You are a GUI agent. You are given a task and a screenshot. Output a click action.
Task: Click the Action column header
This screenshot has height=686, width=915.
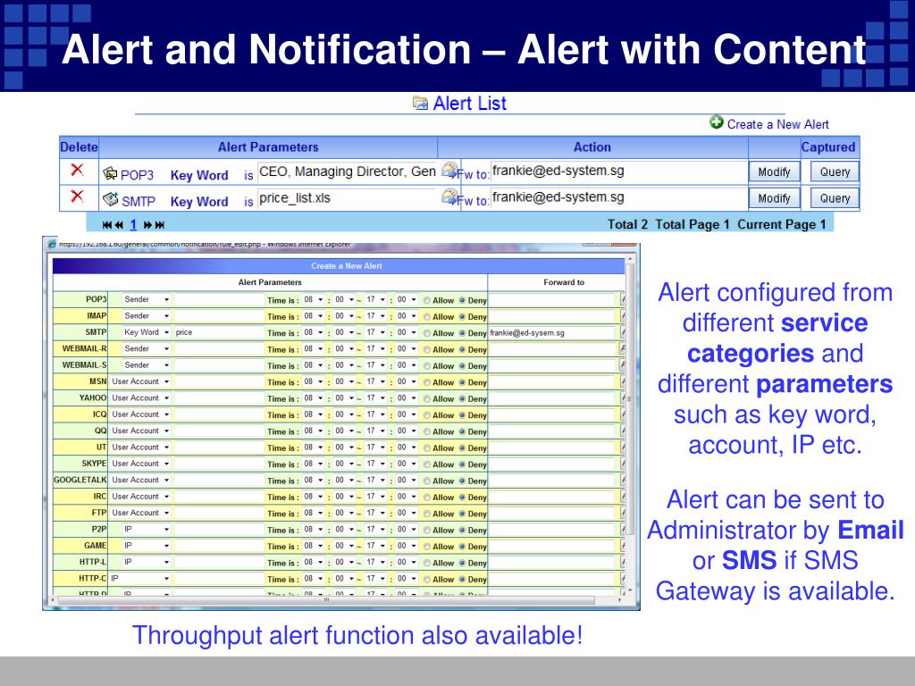point(592,147)
